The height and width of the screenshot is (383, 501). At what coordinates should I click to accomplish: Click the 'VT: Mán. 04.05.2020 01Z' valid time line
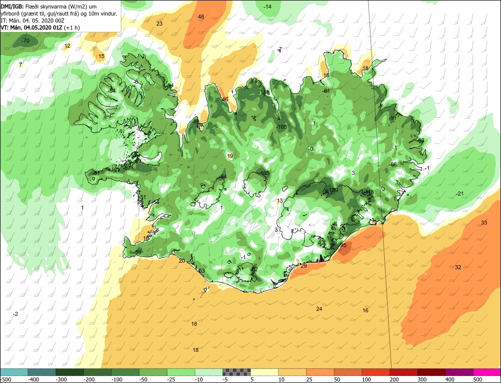coord(32,28)
